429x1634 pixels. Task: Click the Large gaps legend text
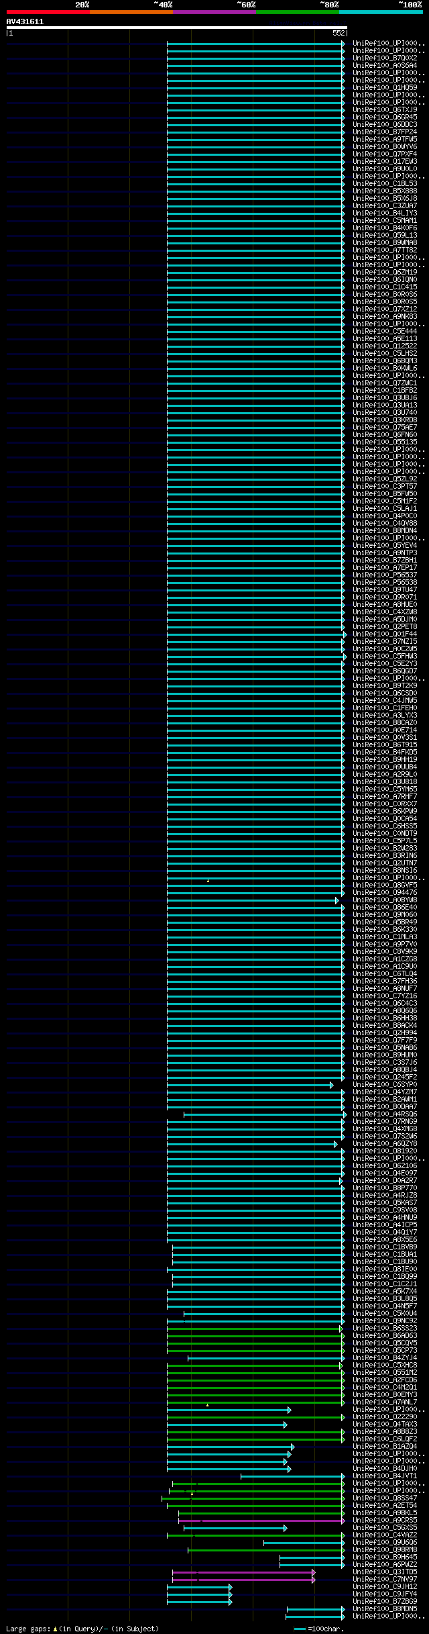82,1629
